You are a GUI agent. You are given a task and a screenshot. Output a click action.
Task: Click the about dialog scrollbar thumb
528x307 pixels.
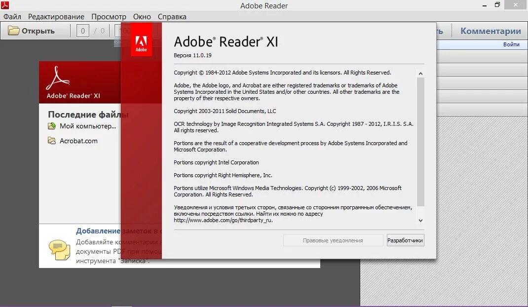tap(420, 142)
